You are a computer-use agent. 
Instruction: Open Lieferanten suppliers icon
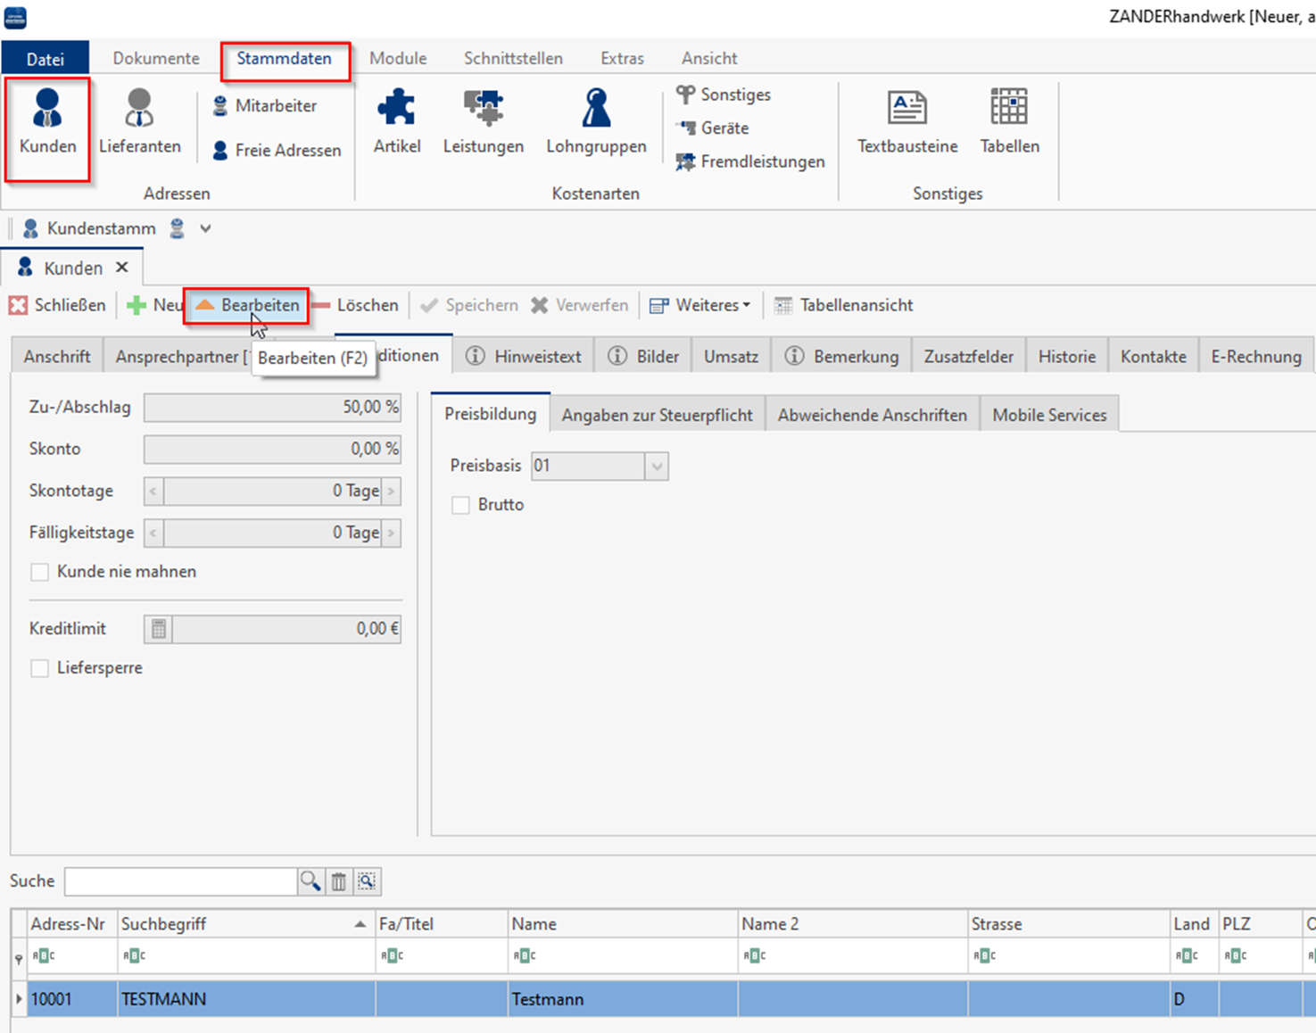pyautogui.click(x=139, y=122)
